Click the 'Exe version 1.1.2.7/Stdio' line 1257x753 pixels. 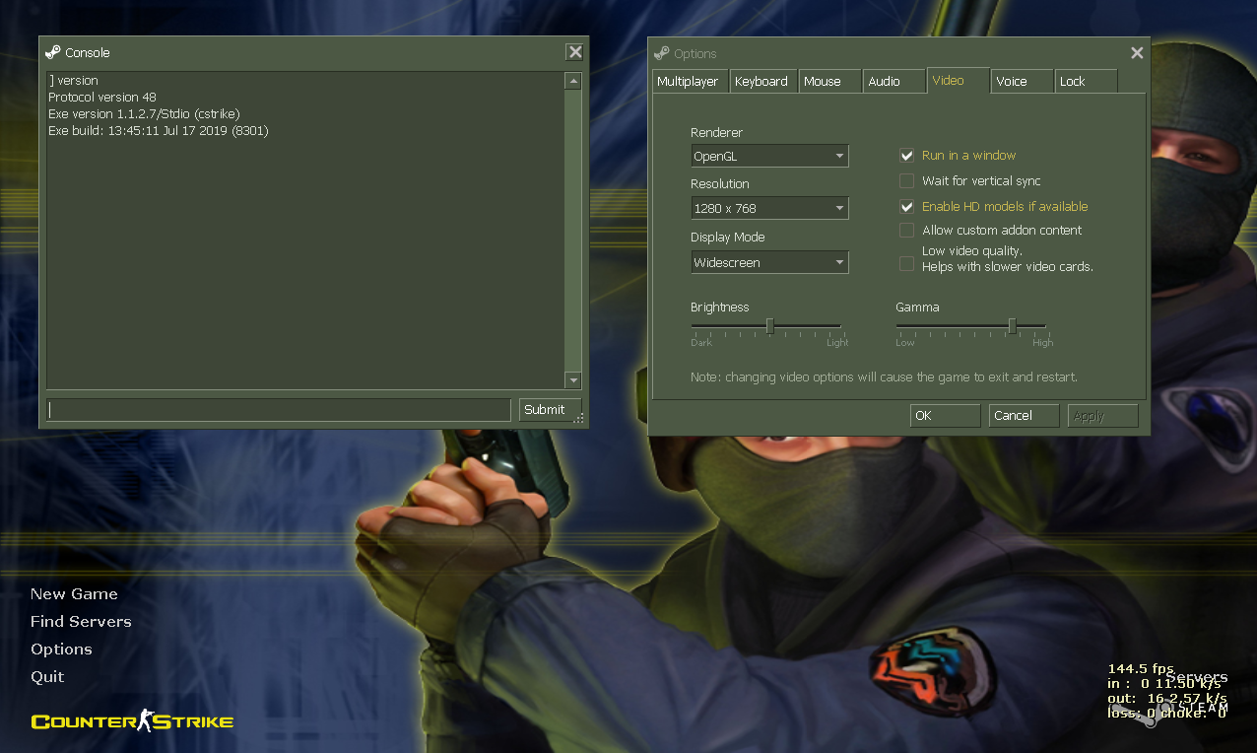[144, 113]
